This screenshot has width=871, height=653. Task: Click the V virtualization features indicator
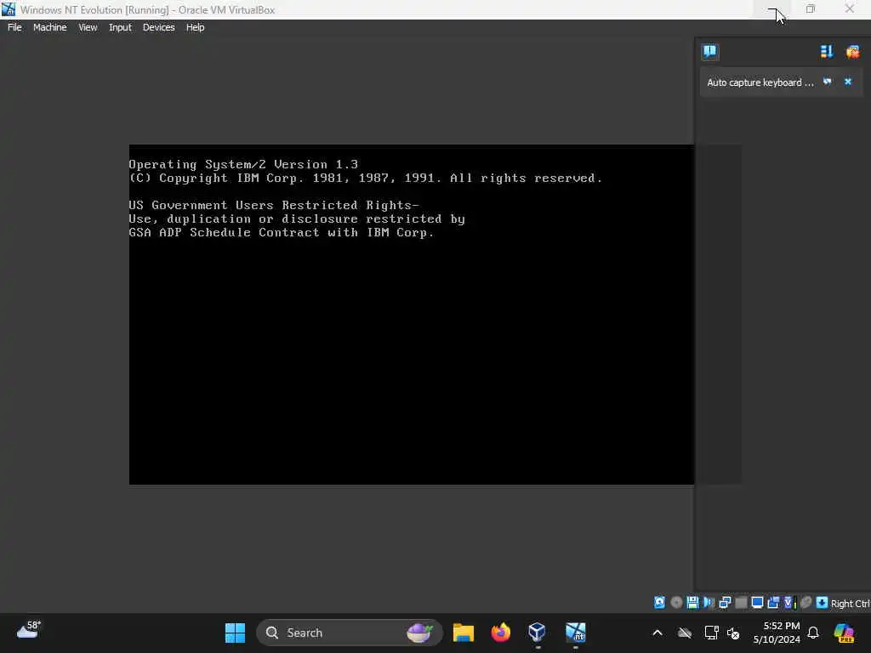tap(789, 603)
